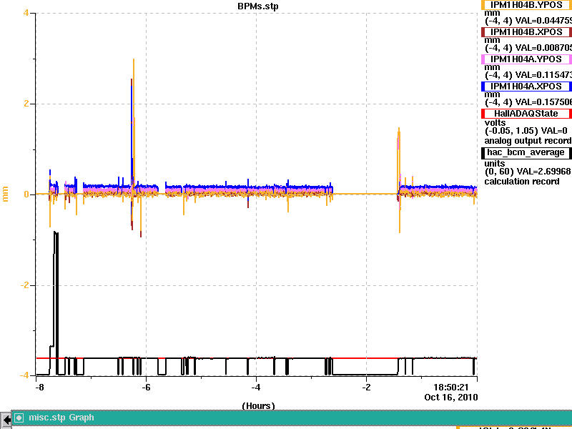Click the y-axis tick label -2

pos(24,285)
